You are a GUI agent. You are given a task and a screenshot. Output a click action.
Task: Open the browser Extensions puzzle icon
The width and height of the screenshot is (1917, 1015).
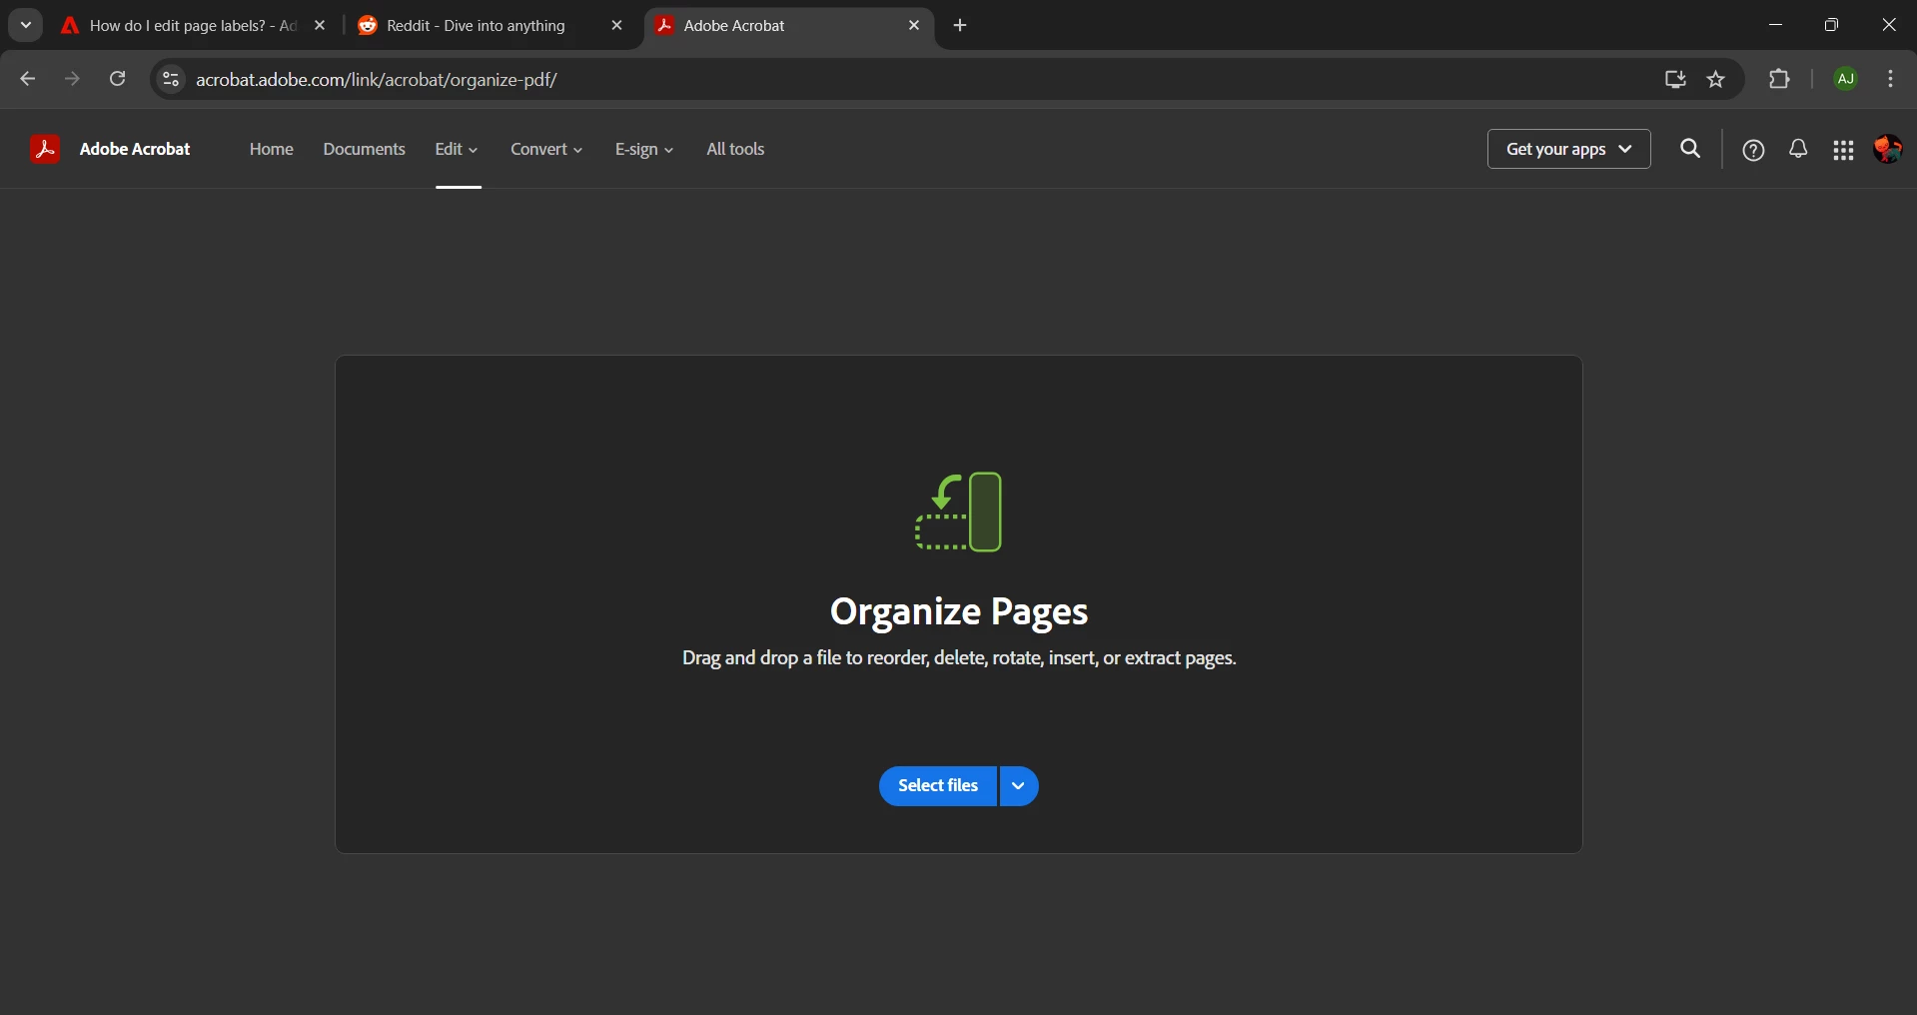pyautogui.click(x=1779, y=79)
